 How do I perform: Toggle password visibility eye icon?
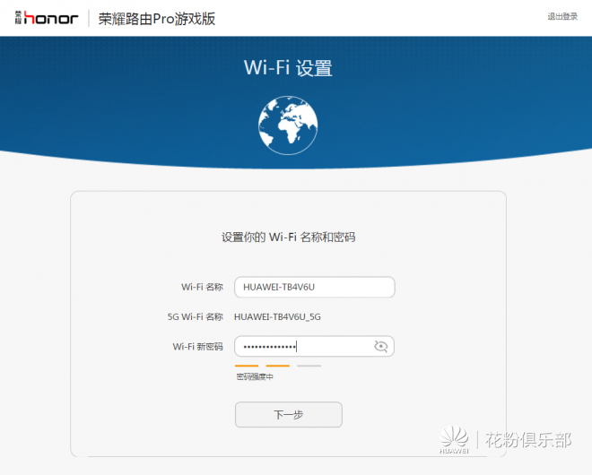[x=380, y=346]
